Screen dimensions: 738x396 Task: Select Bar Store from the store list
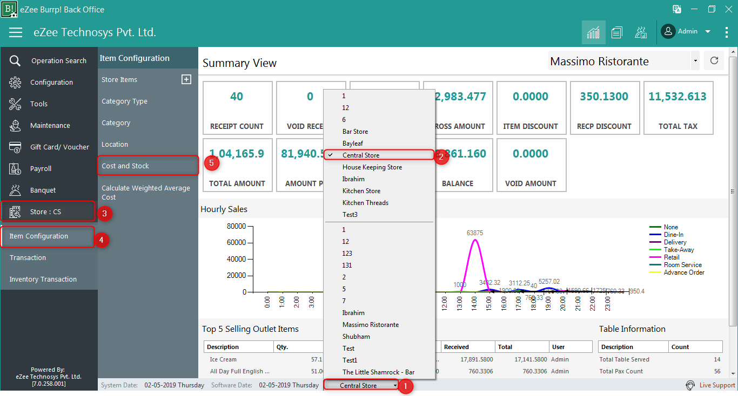(379, 132)
